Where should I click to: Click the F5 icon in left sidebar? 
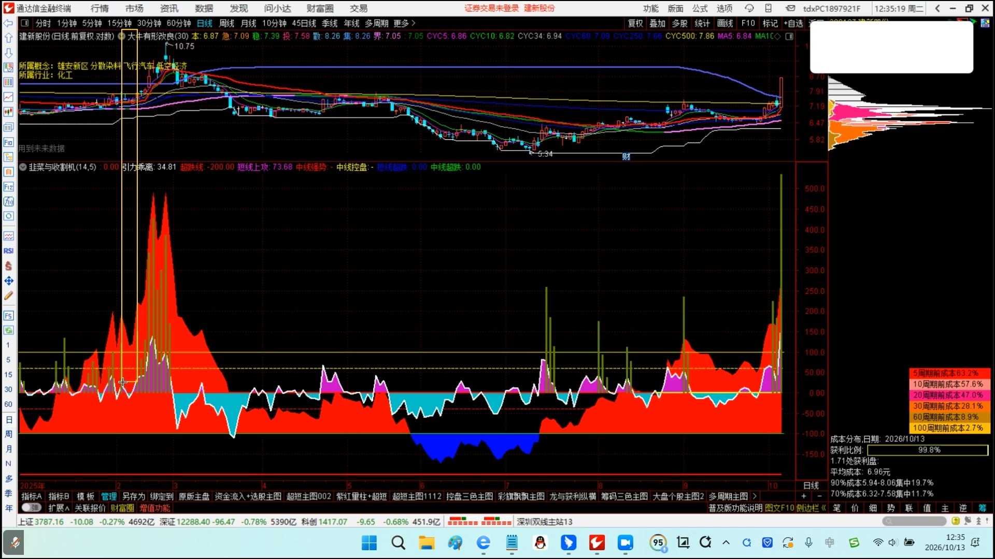click(8, 315)
